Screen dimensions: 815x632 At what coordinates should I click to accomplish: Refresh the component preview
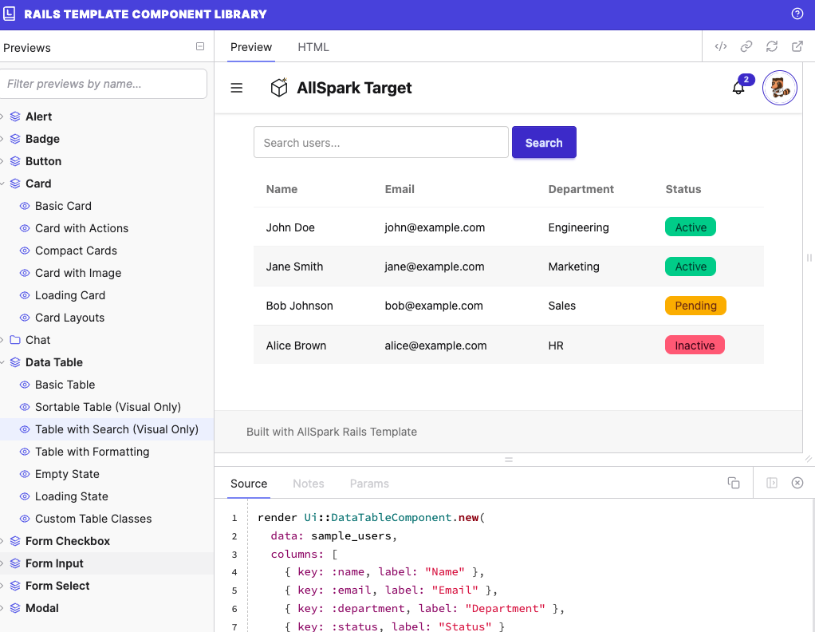(772, 46)
